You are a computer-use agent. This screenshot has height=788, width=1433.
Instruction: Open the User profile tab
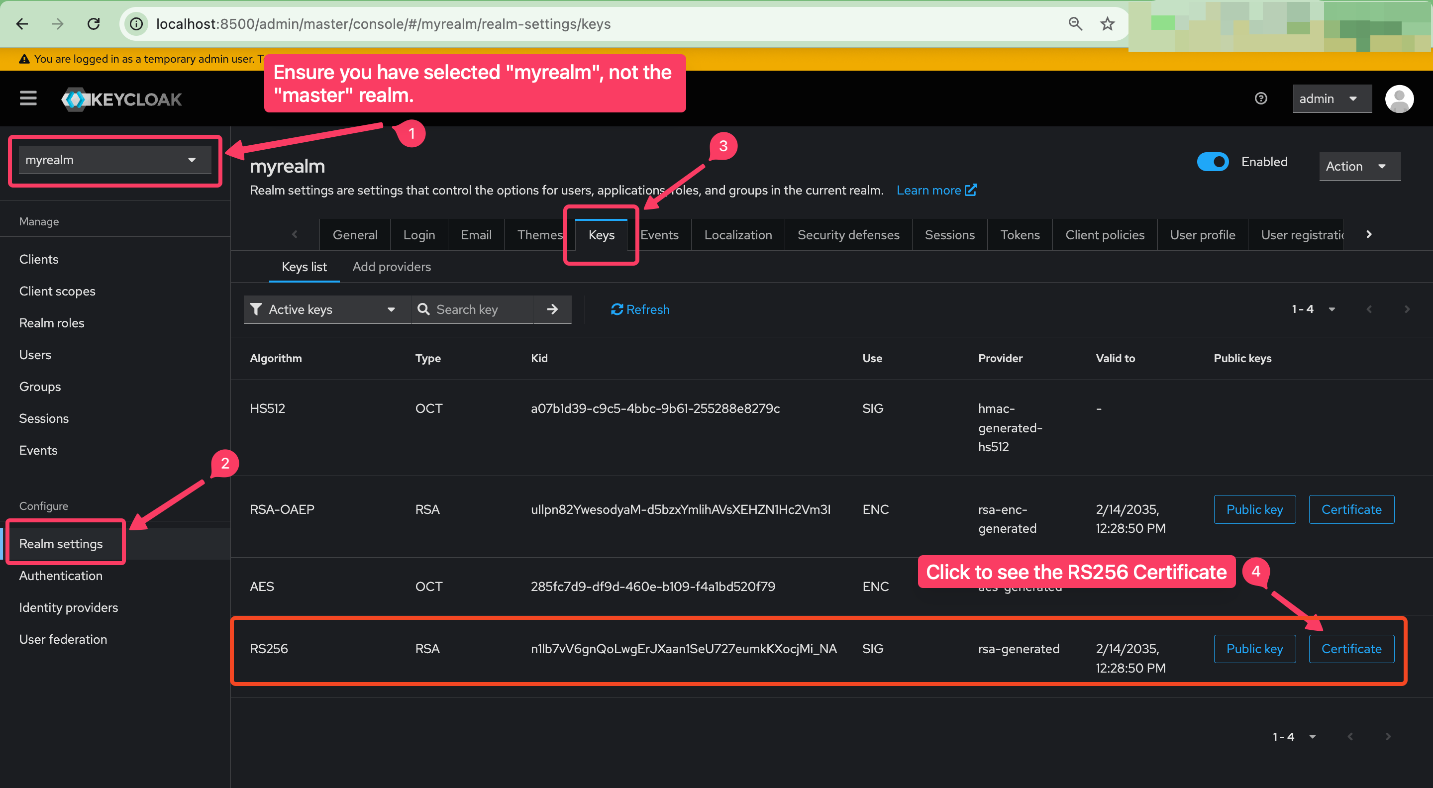point(1202,235)
